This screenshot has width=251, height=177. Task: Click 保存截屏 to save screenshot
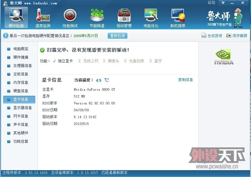tap(237, 36)
